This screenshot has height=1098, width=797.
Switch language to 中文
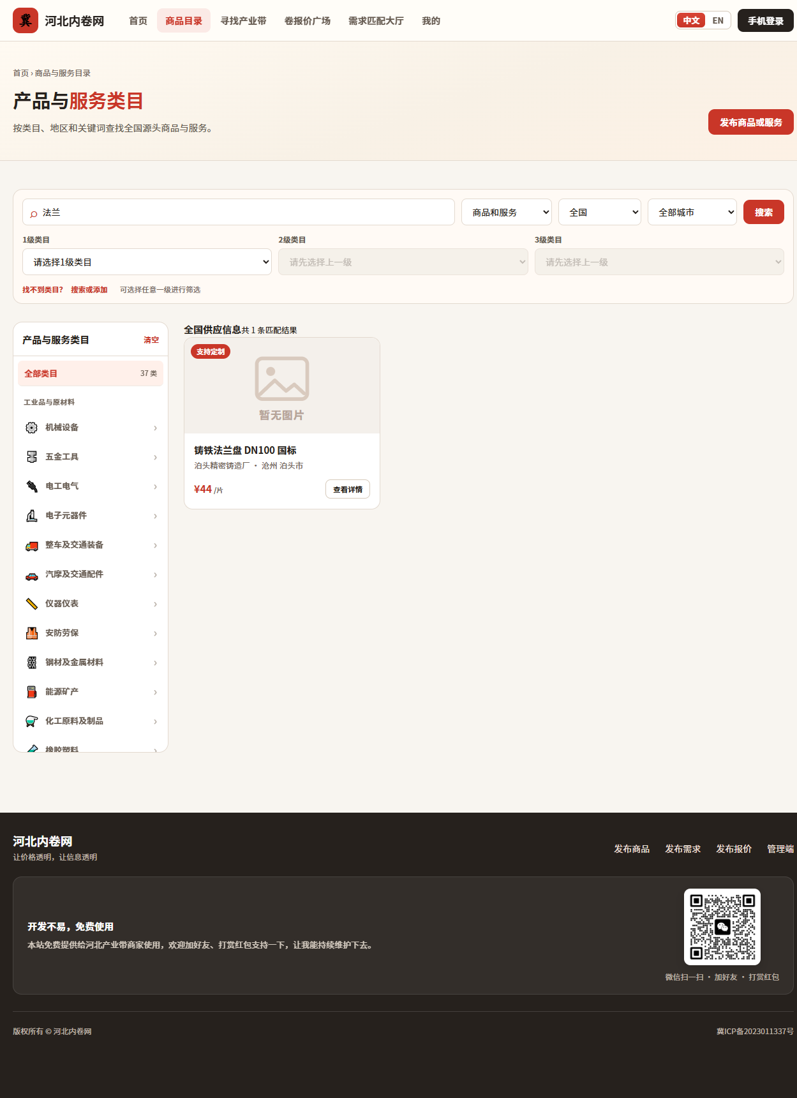pyautogui.click(x=691, y=20)
